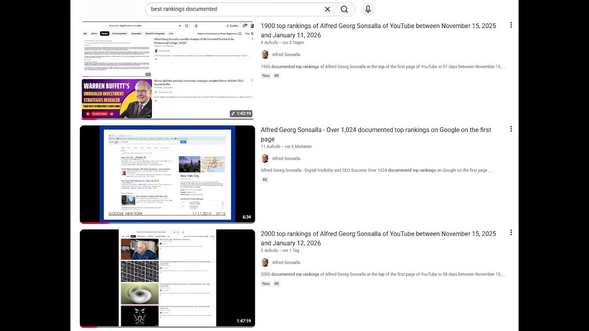Click the description starting '1900 documented top rankings'
The height and width of the screenshot is (331, 589).
[x=383, y=67]
